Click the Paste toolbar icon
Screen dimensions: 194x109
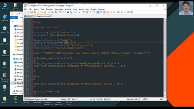[56, 12]
